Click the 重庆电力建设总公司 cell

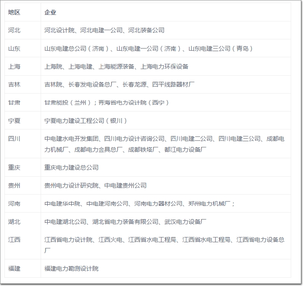[166, 167]
